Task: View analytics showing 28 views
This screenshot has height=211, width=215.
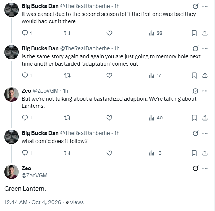Action: [155, 33]
